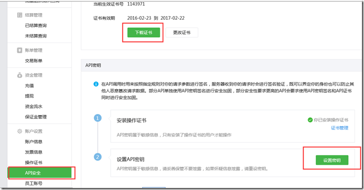Click the 安装操作证书 step title
This screenshot has height=190, width=364.
[131, 121]
